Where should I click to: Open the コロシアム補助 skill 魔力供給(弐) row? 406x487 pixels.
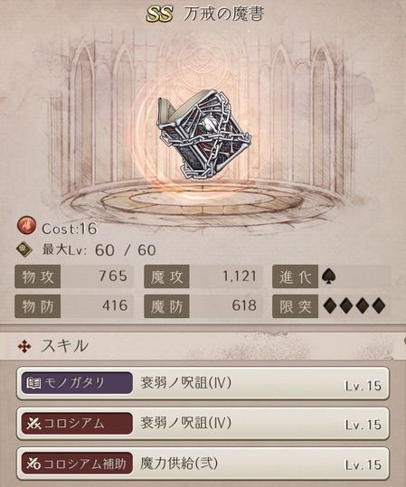pyautogui.click(x=203, y=464)
